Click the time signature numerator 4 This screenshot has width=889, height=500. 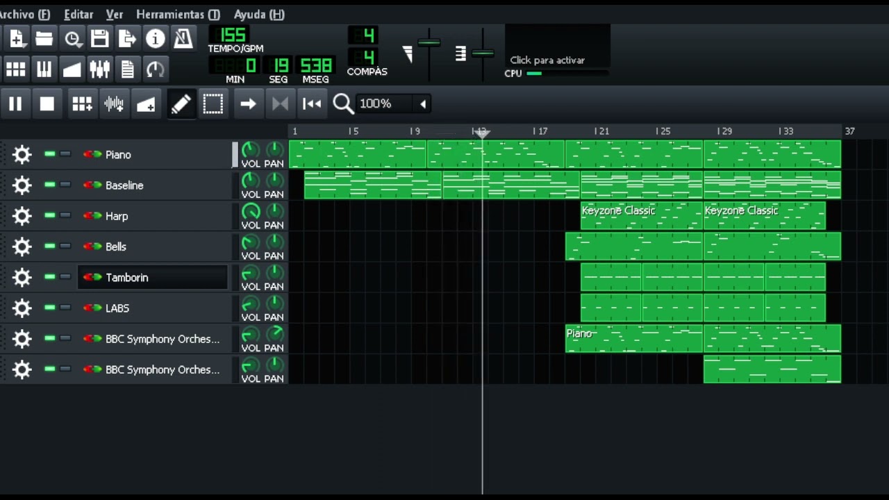pos(363,35)
